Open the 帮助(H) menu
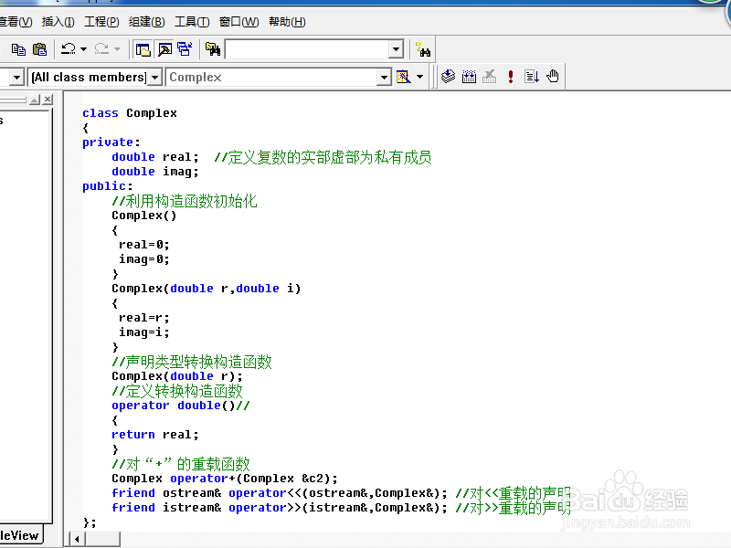 [287, 22]
